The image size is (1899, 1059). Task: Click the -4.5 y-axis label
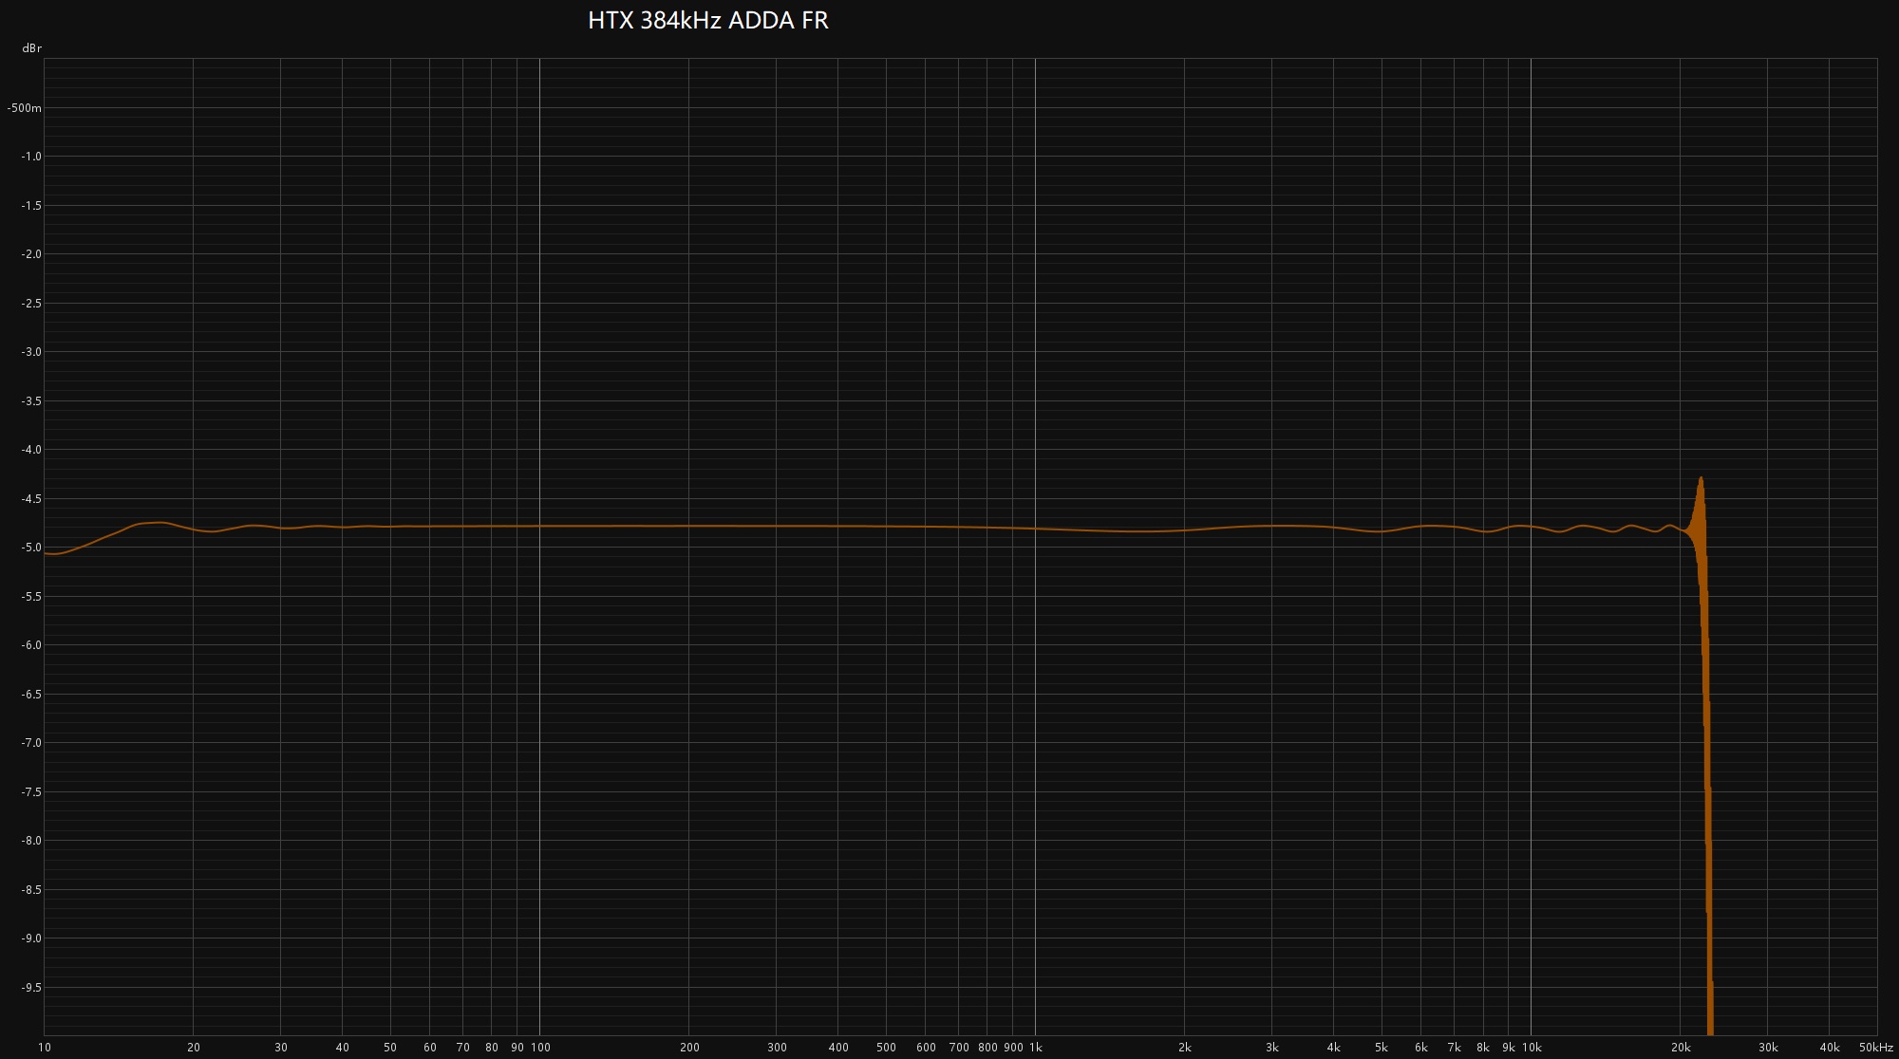point(31,499)
